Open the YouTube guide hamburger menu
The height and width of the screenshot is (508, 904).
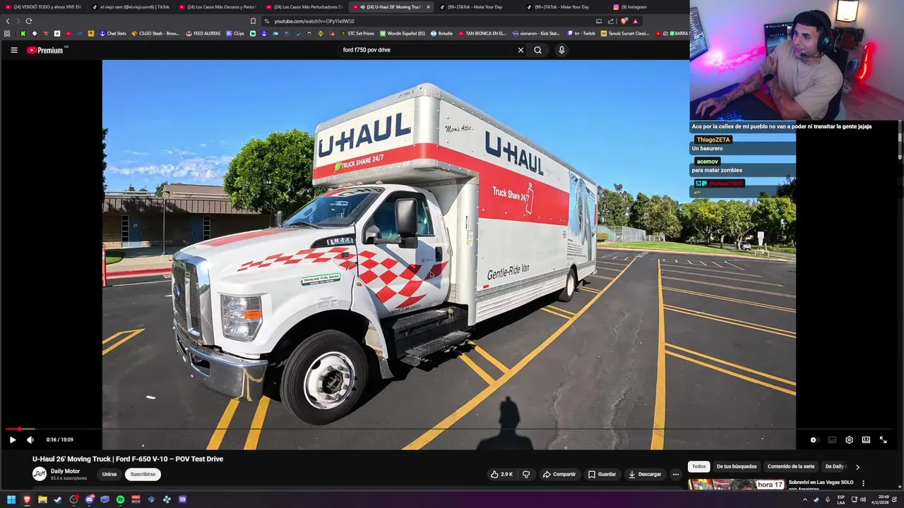pyautogui.click(x=13, y=50)
